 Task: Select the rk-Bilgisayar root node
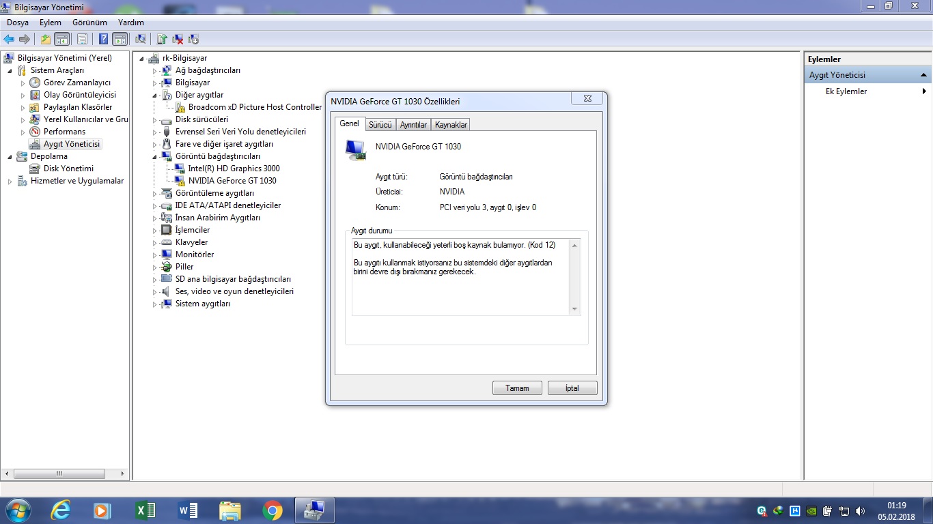click(x=184, y=58)
